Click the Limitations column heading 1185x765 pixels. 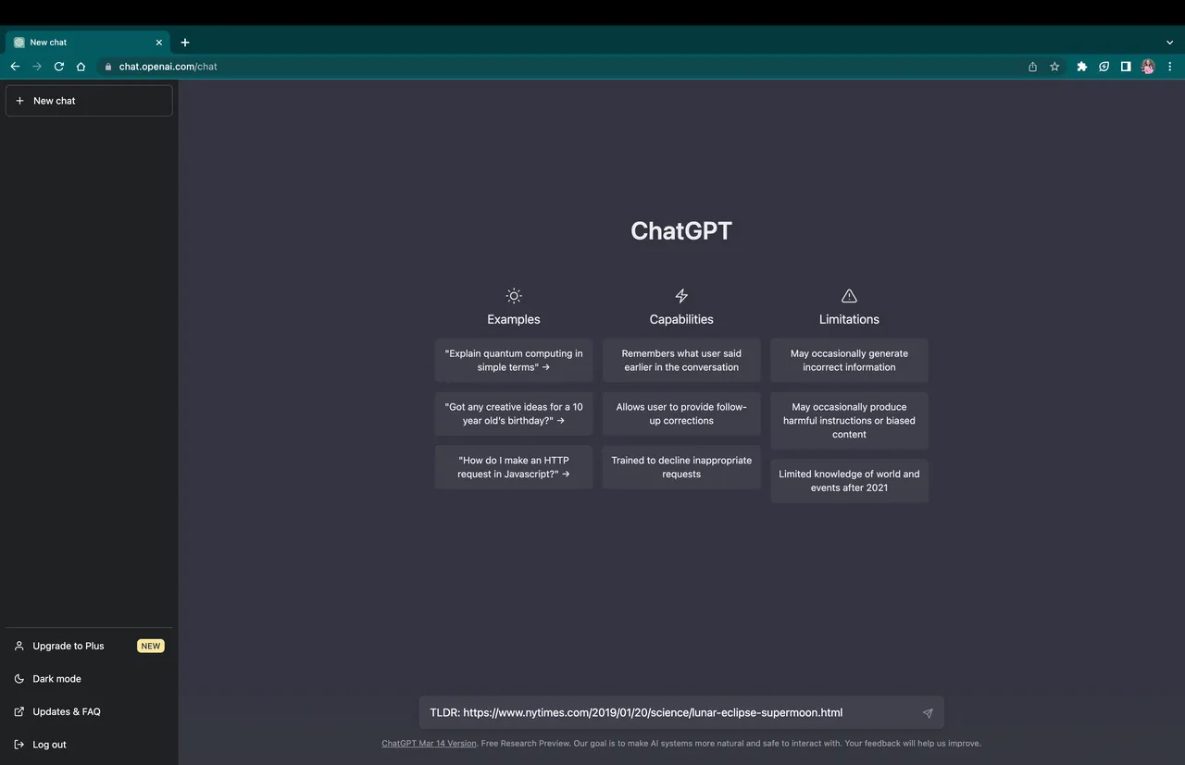point(849,319)
